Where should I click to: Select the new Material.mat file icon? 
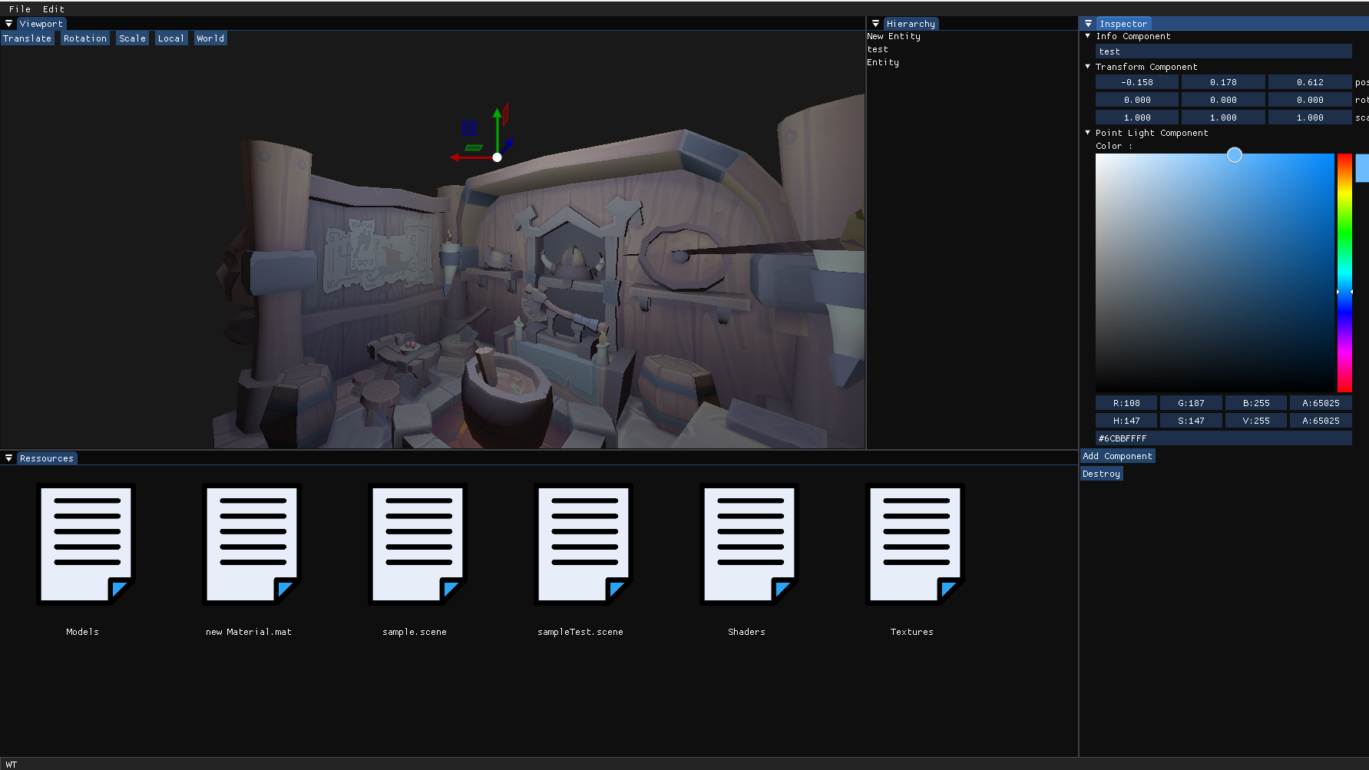(x=251, y=544)
